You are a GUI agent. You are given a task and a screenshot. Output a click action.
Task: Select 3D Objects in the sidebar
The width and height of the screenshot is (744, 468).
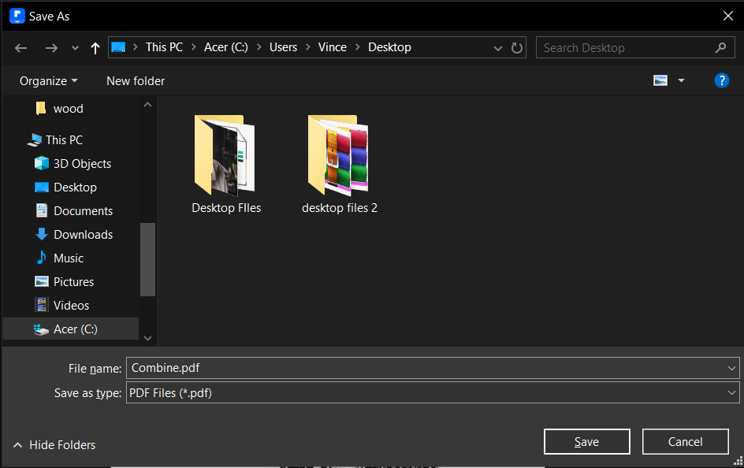[x=80, y=163]
